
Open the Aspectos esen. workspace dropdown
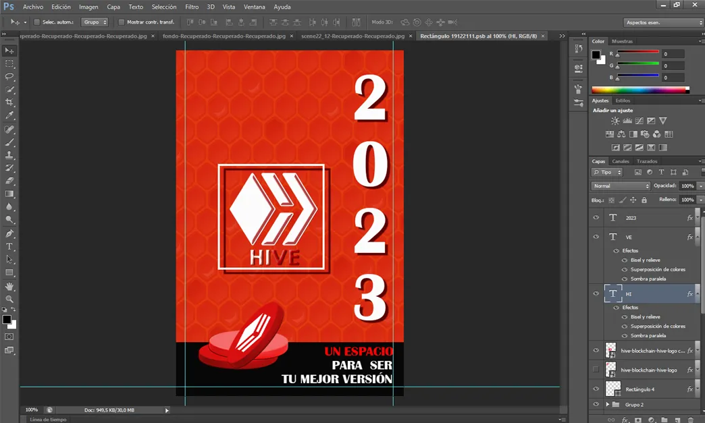click(x=663, y=22)
